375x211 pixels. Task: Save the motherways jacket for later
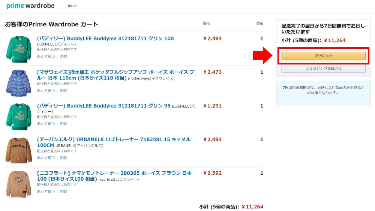[x=46, y=90]
